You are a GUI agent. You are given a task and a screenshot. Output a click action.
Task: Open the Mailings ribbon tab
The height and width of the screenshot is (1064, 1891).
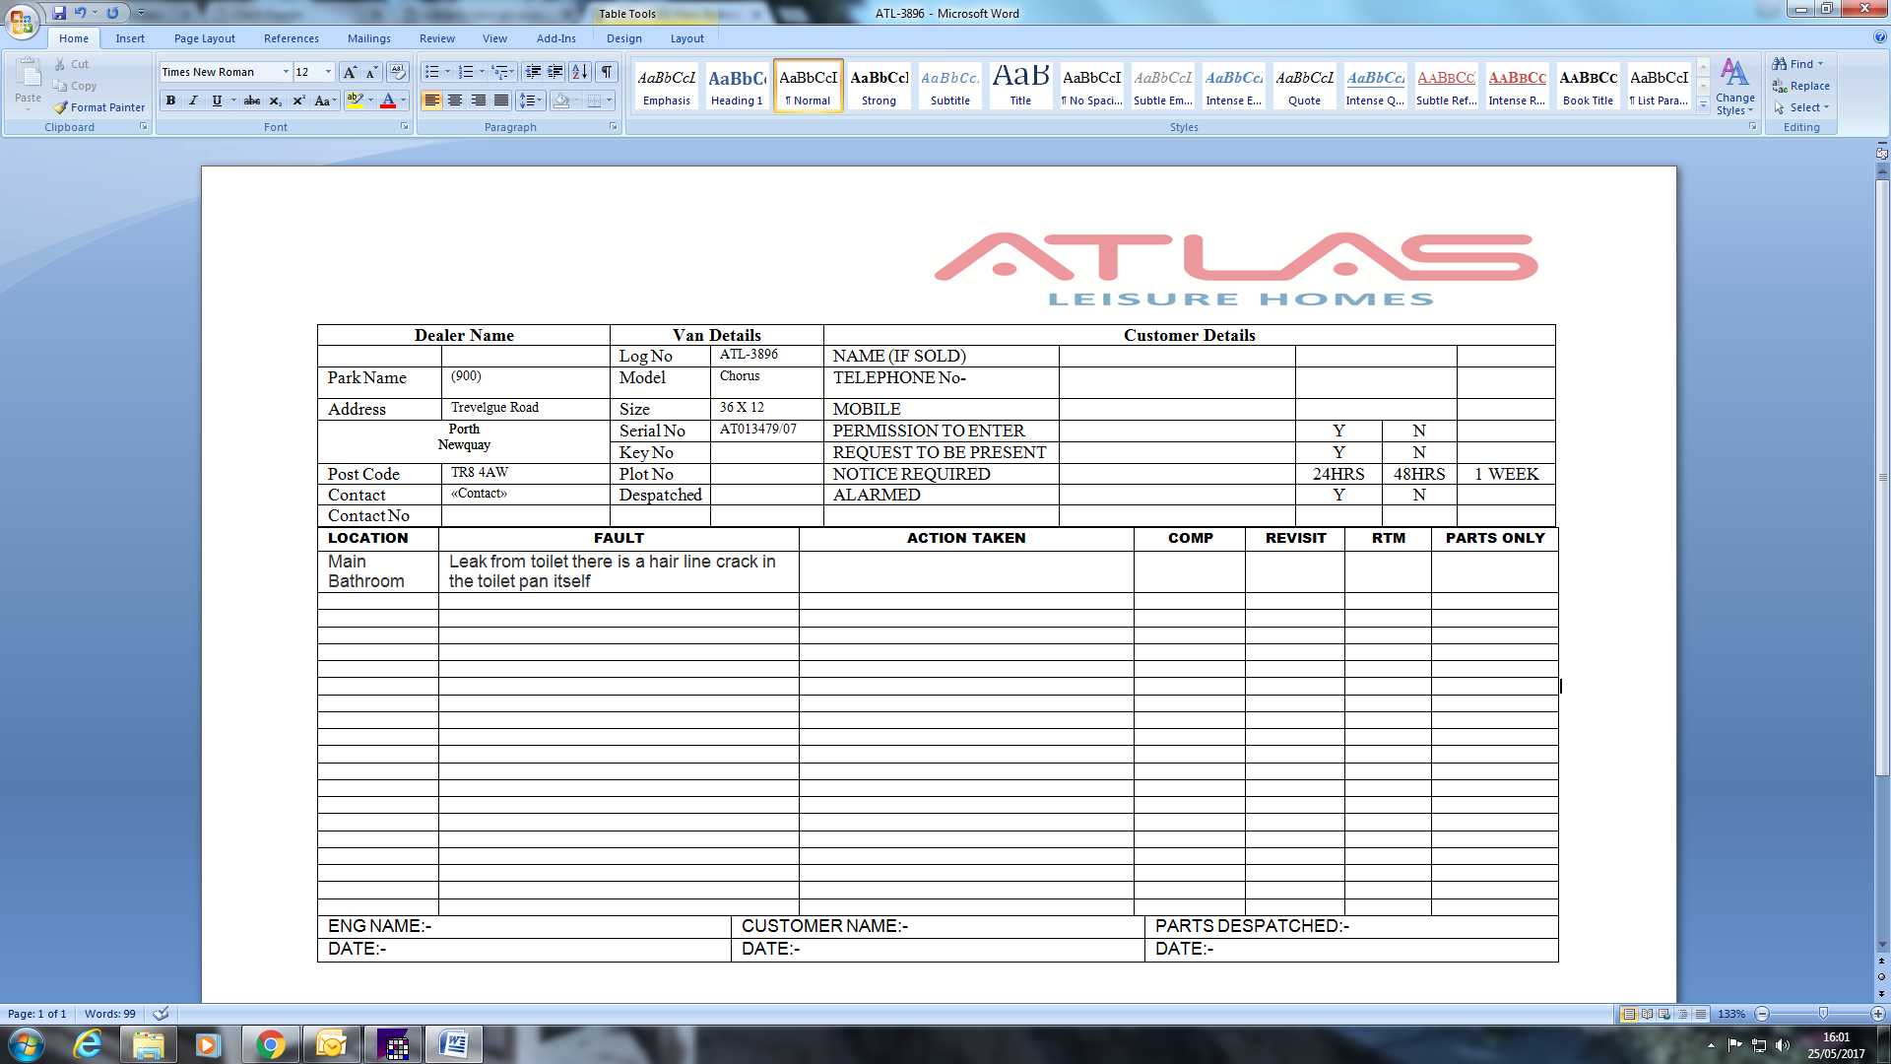368,38
